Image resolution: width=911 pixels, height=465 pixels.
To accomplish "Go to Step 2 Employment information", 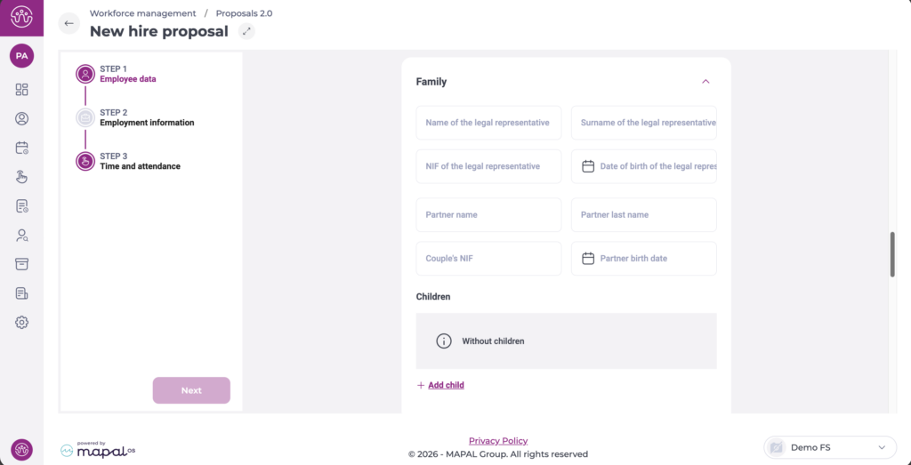I will pos(146,118).
